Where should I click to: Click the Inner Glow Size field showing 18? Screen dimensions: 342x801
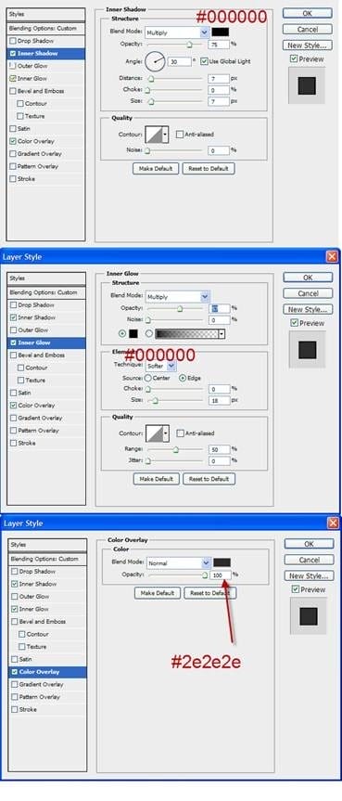tap(220, 401)
